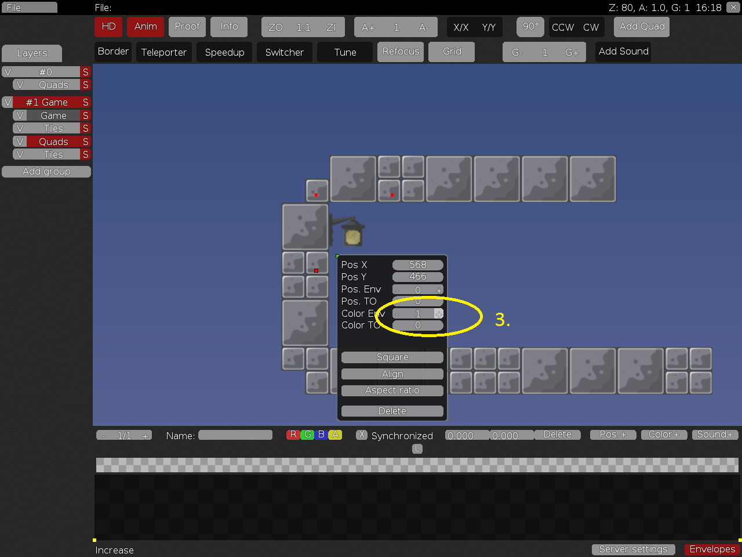Click the Add Quad button
Viewport: 742px width, 557px height.
click(x=642, y=27)
